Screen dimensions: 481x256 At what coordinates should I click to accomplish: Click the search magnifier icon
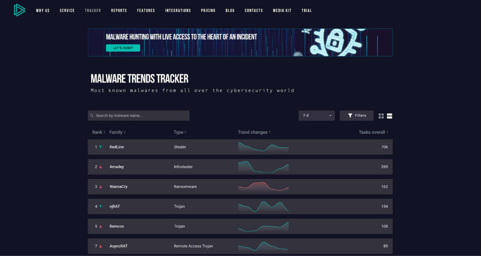92,116
